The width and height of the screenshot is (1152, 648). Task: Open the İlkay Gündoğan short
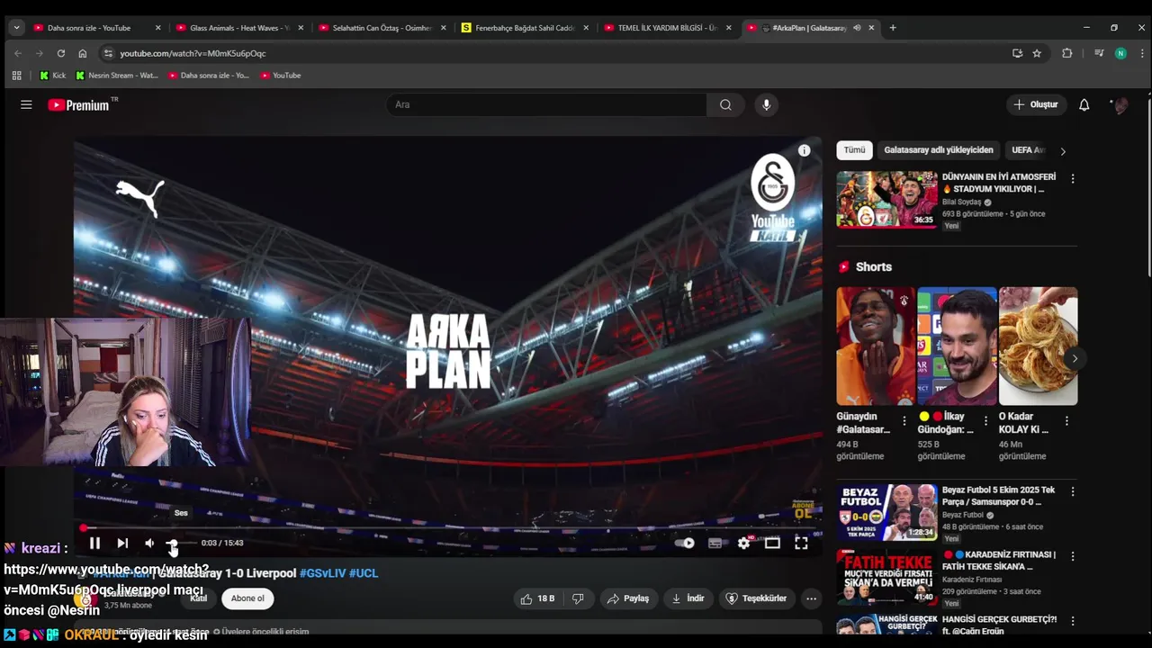[x=957, y=346]
